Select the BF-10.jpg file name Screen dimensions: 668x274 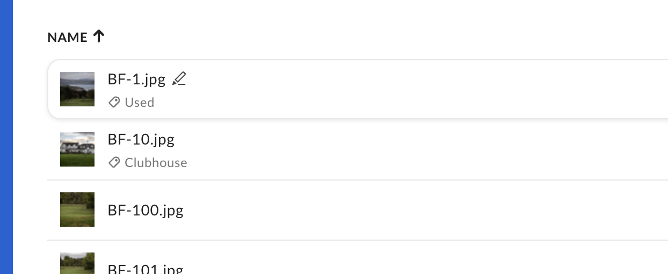point(141,140)
